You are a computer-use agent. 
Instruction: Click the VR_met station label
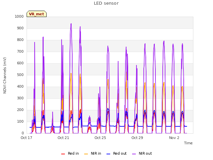pos(37,14)
